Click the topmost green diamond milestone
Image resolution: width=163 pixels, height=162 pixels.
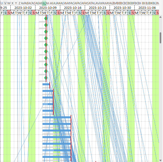pos(46,19)
